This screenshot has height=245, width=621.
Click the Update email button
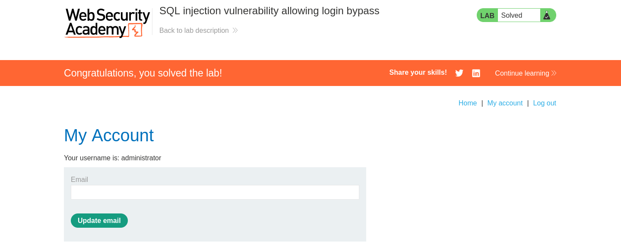[x=99, y=220]
